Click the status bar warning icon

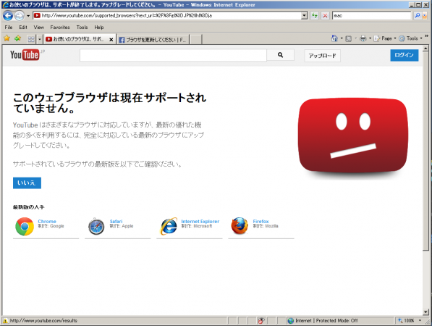coord(5,320)
